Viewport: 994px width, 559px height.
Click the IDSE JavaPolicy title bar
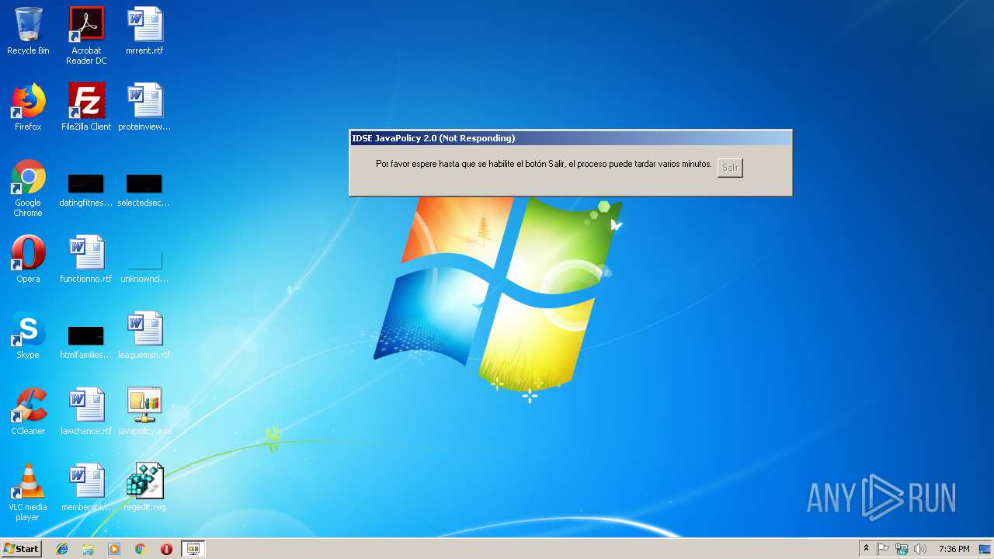[571, 138]
